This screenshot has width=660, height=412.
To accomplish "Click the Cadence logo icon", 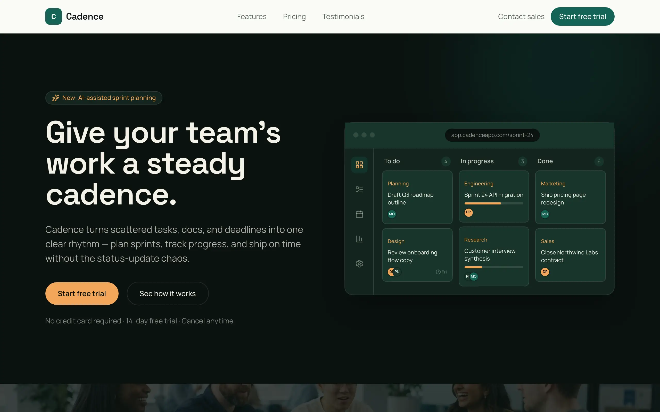I will 53,16.
